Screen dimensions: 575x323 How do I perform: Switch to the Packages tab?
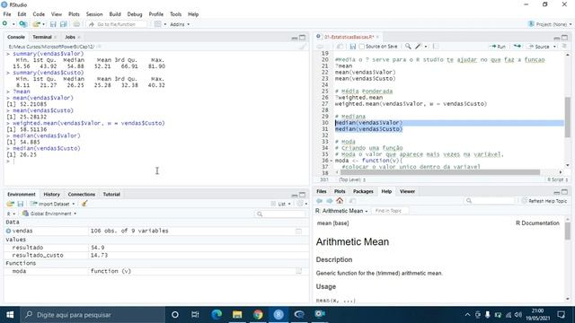pyautogui.click(x=363, y=191)
